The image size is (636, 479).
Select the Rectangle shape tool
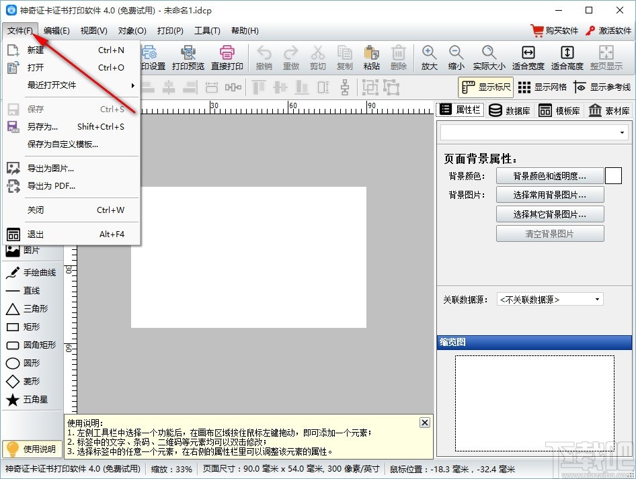tap(23, 326)
